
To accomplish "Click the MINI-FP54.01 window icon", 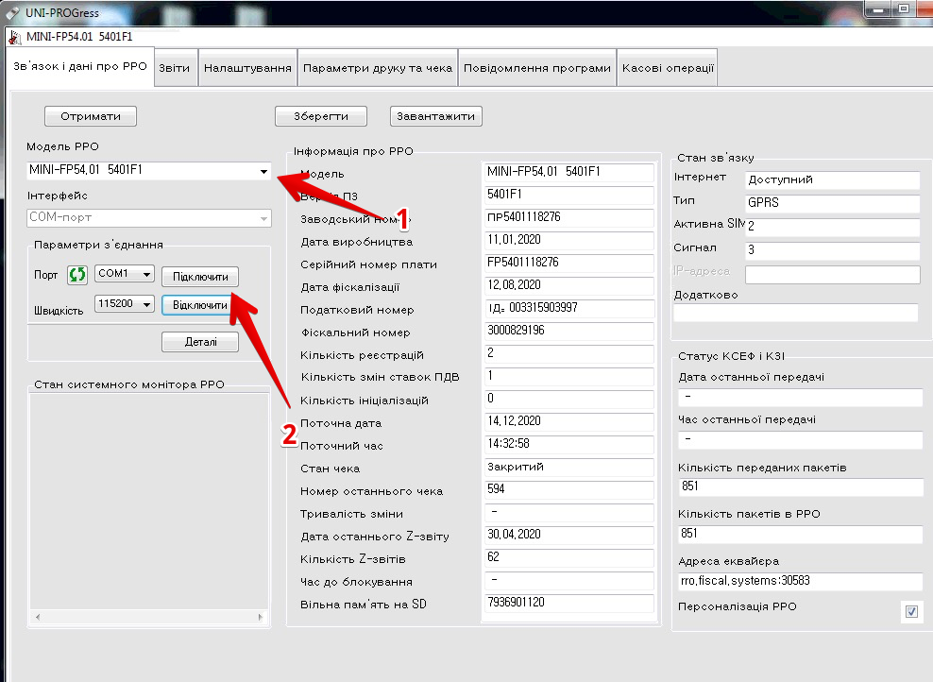I will (14, 37).
